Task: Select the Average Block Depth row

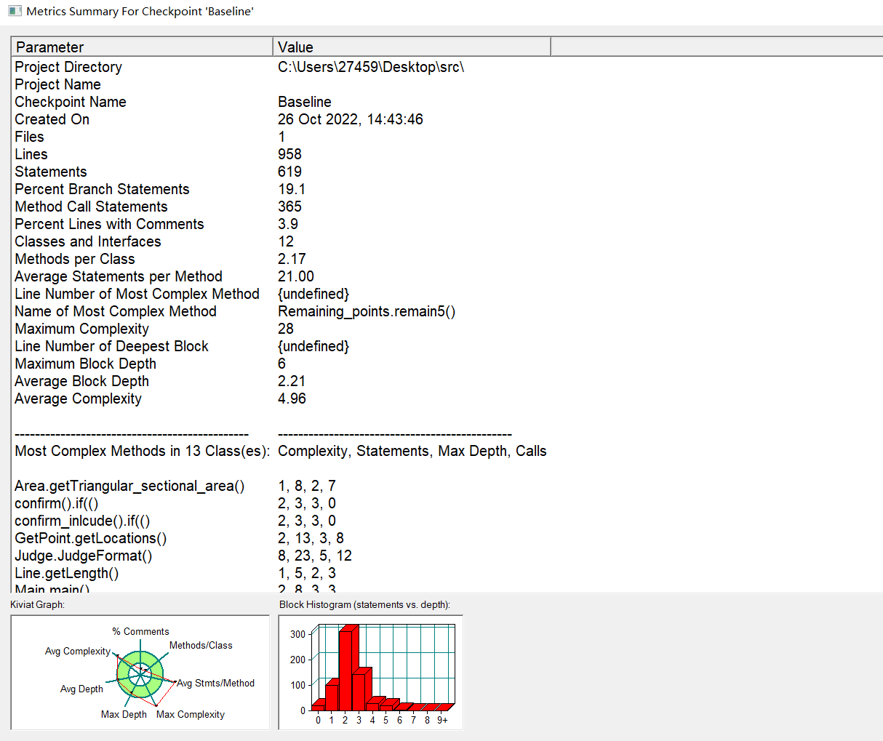Action: (x=81, y=381)
